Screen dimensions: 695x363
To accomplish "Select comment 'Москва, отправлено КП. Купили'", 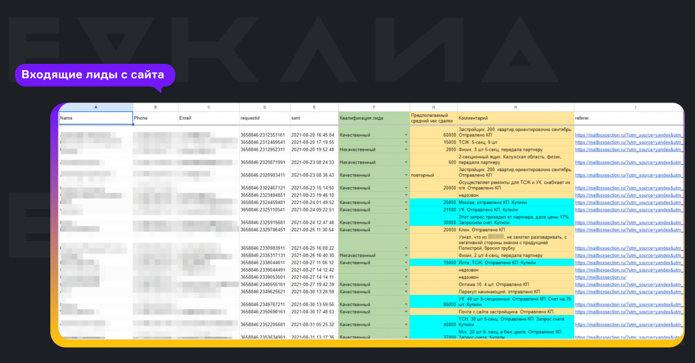I will pos(516,203).
